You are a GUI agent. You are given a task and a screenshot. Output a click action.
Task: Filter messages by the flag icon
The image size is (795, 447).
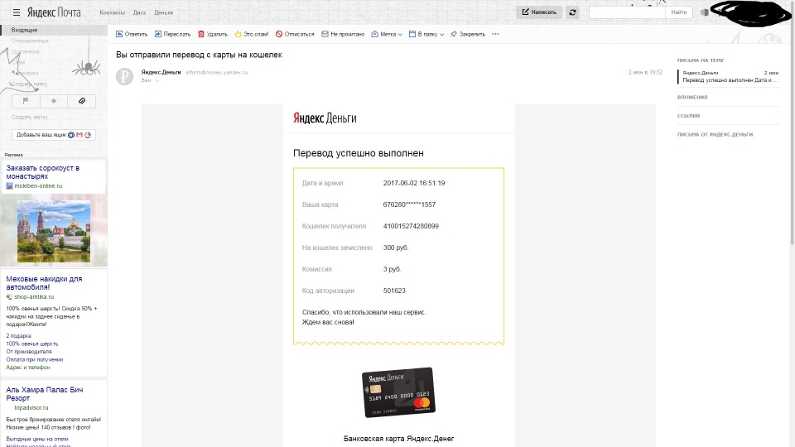[x=26, y=101]
